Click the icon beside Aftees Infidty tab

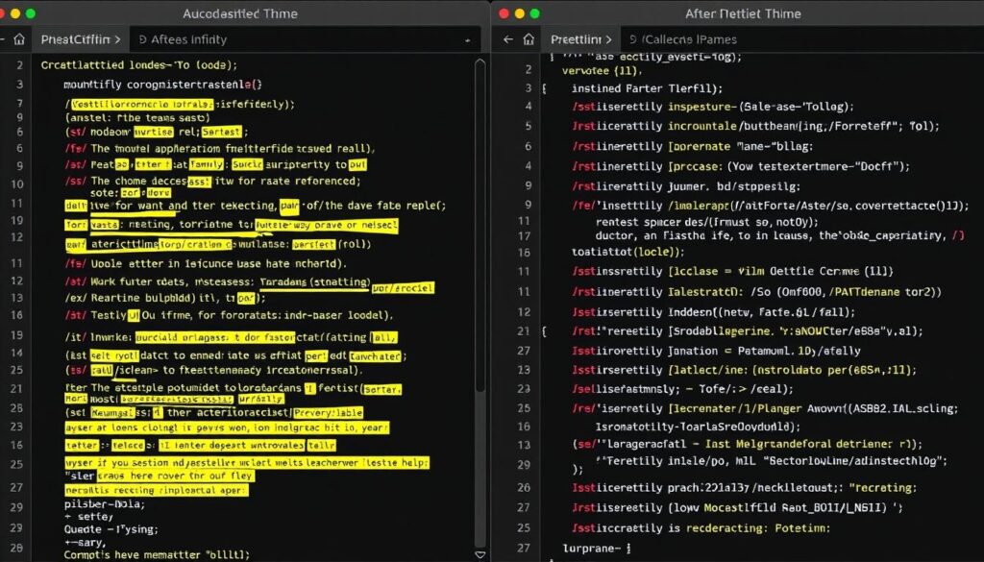pyautogui.click(x=142, y=39)
